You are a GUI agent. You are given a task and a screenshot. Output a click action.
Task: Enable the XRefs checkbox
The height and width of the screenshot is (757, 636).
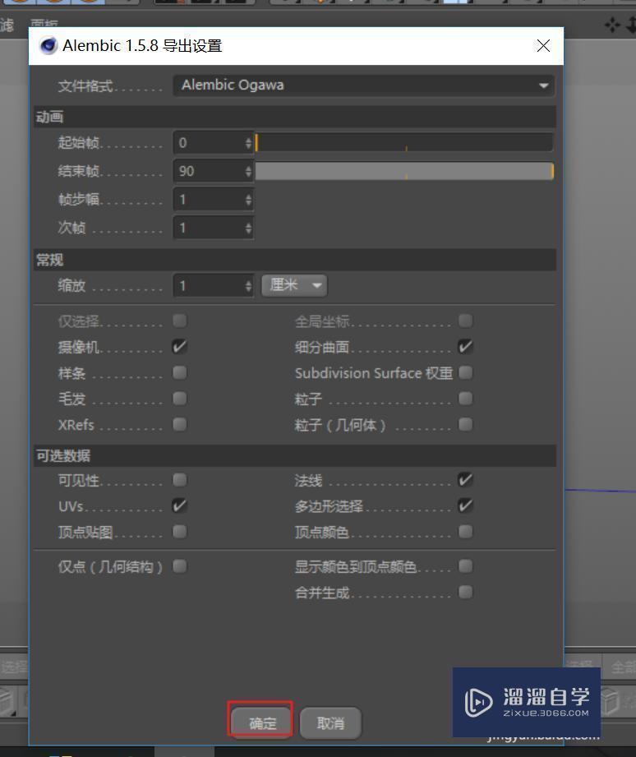click(179, 424)
